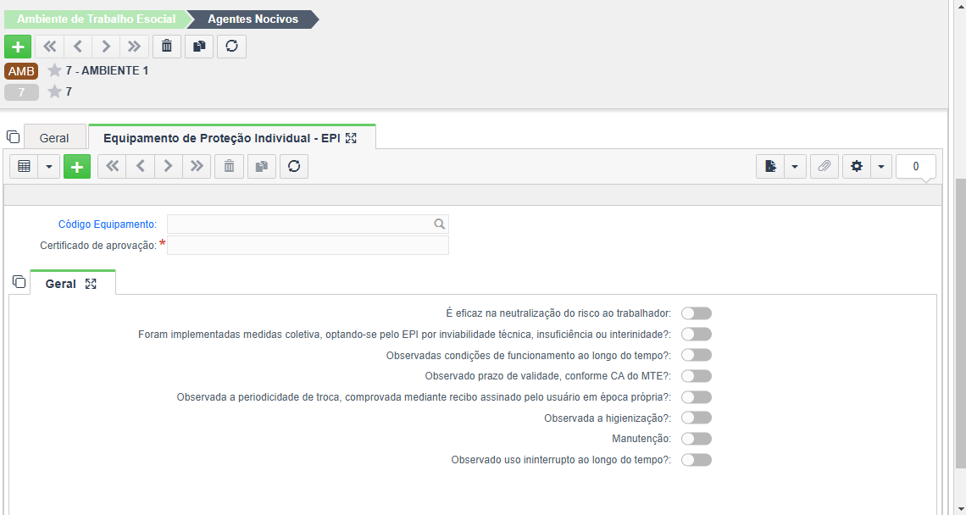The width and height of the screenshot is (966, 515).
Task: Toggle 'É eficaz na neutralização do risco'
Action: click(697, 313)
